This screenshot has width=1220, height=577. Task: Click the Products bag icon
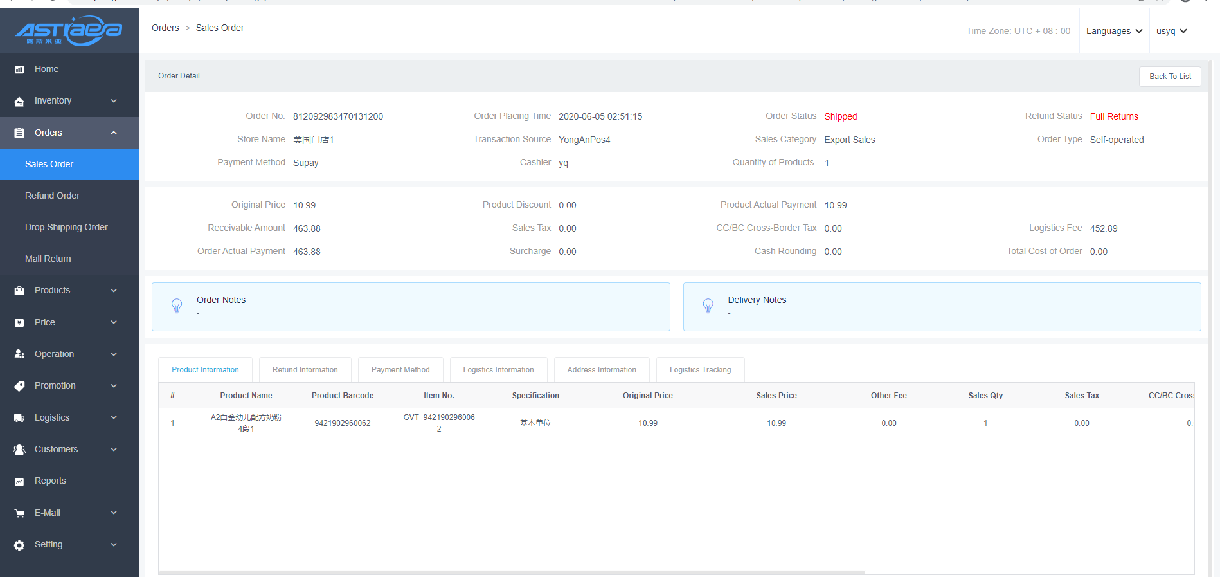pyautogui.click(x=19, y=291)
